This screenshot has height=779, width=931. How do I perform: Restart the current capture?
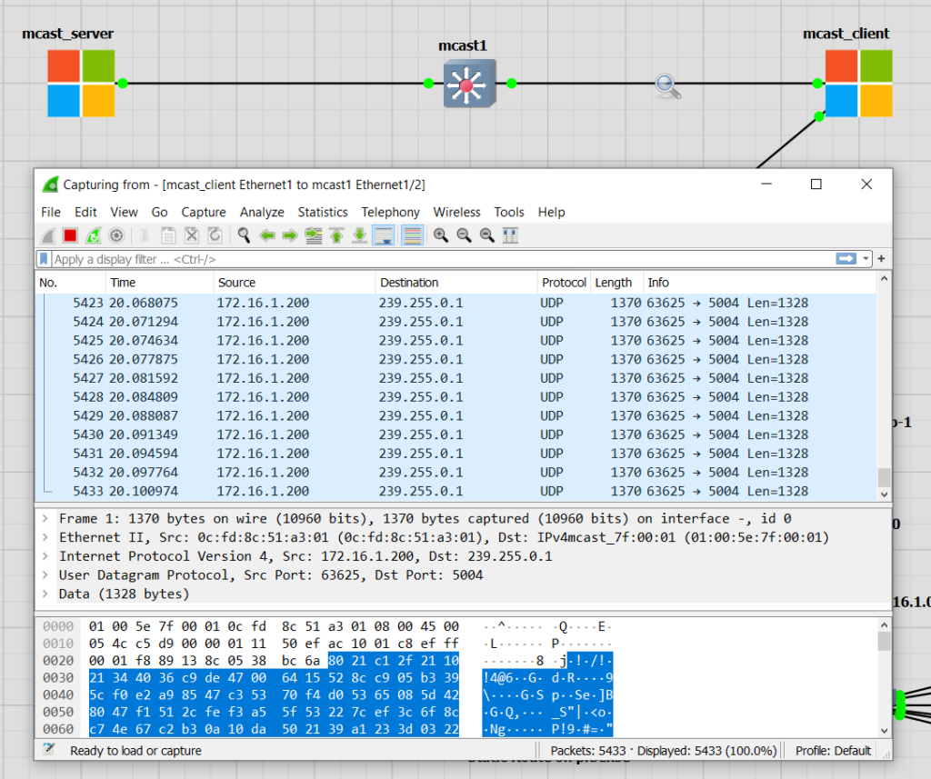[93, 235]
